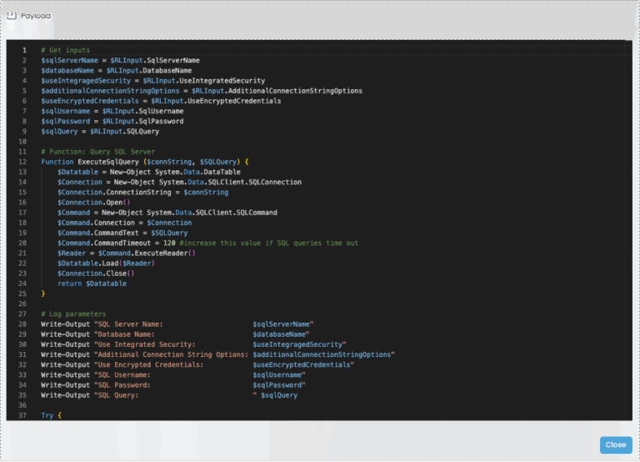
Task: Click the $sqlPassword variable on line 34
Action: [x=278, y=384]
